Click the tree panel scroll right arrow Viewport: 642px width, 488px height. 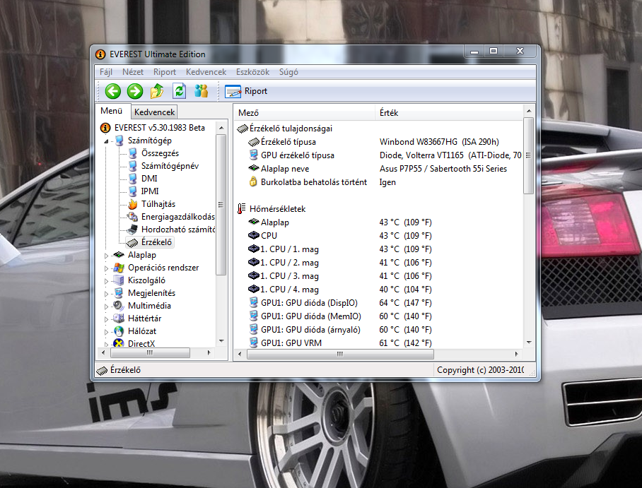209,352
